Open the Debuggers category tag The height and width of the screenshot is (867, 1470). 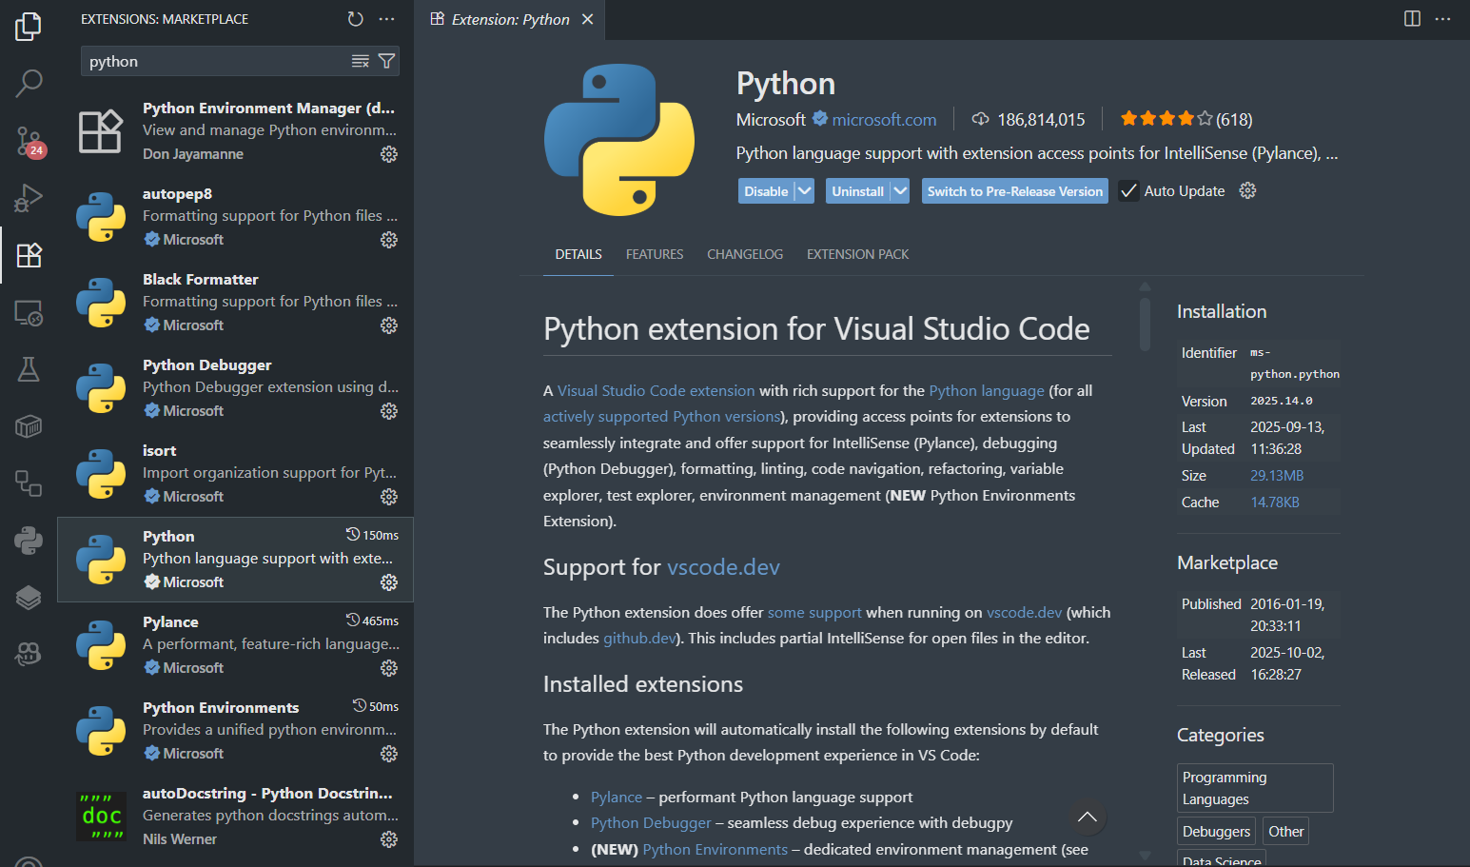[1216, 832]
